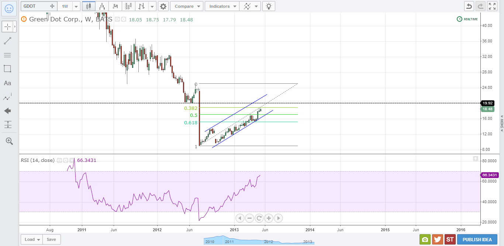Open the Indicators dropdown
504x246 pixels.
pyautogui.click(x=222, y=6)
